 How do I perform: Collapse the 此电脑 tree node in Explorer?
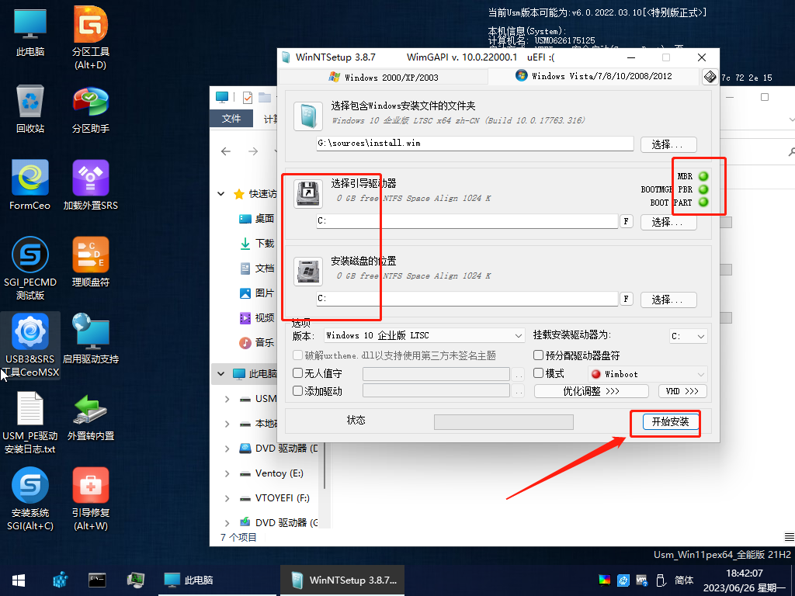coord(221,373)
